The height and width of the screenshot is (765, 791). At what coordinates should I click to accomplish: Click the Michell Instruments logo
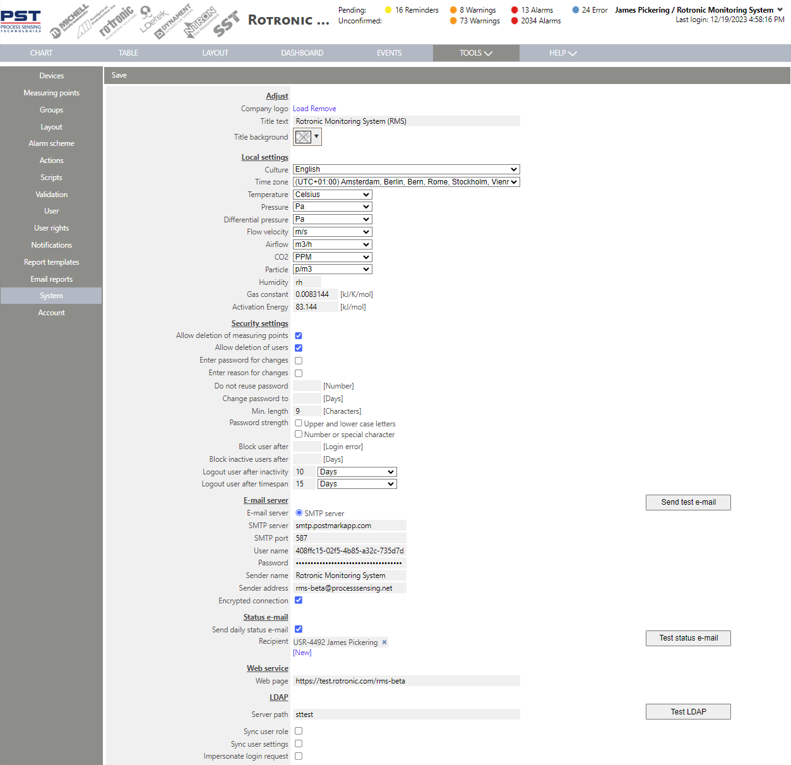pos(70,22)
